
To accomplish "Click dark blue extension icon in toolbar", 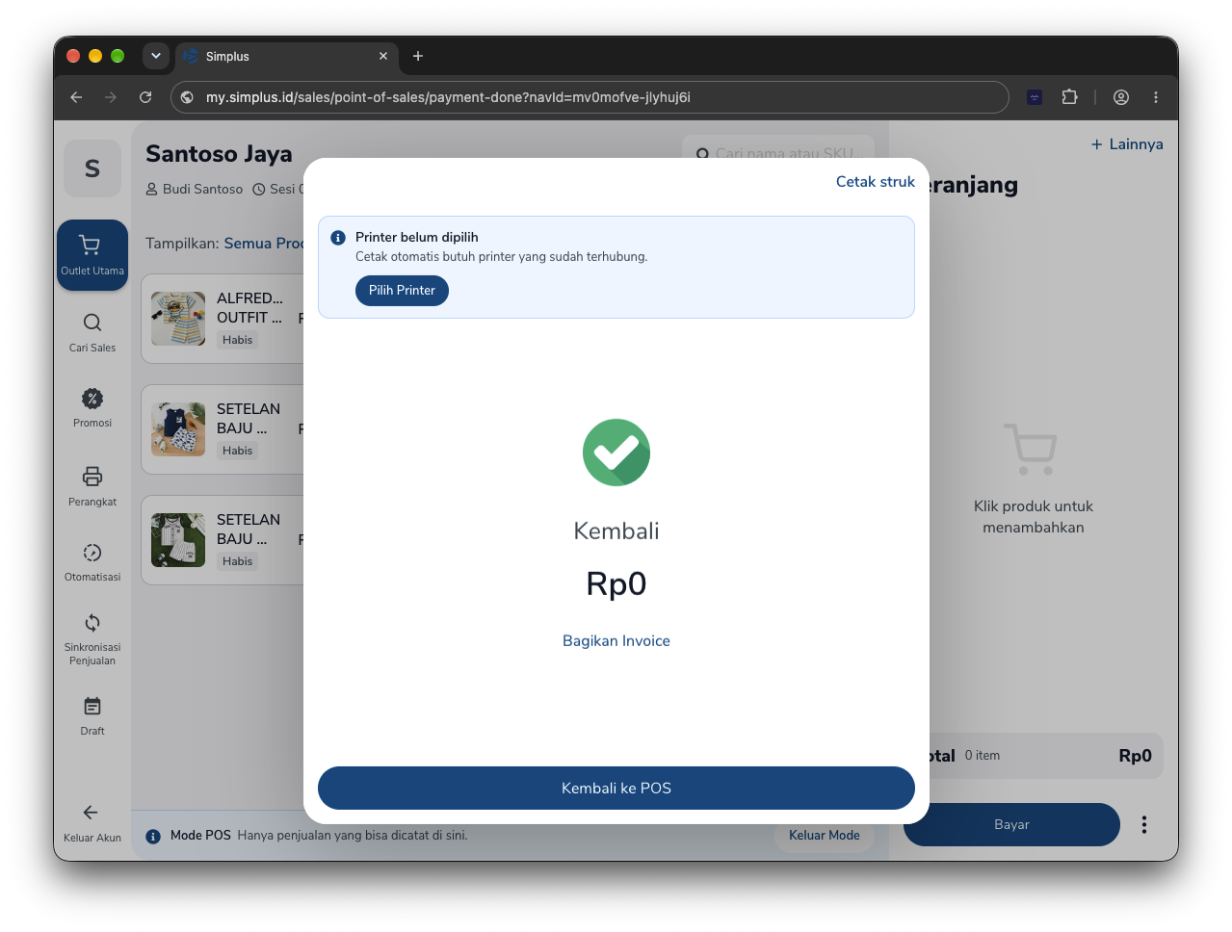I will [1035, 97].
